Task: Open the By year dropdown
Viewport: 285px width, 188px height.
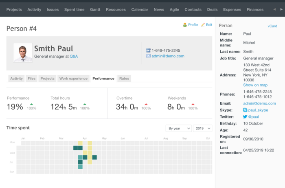Action: (x=178, y=128)
